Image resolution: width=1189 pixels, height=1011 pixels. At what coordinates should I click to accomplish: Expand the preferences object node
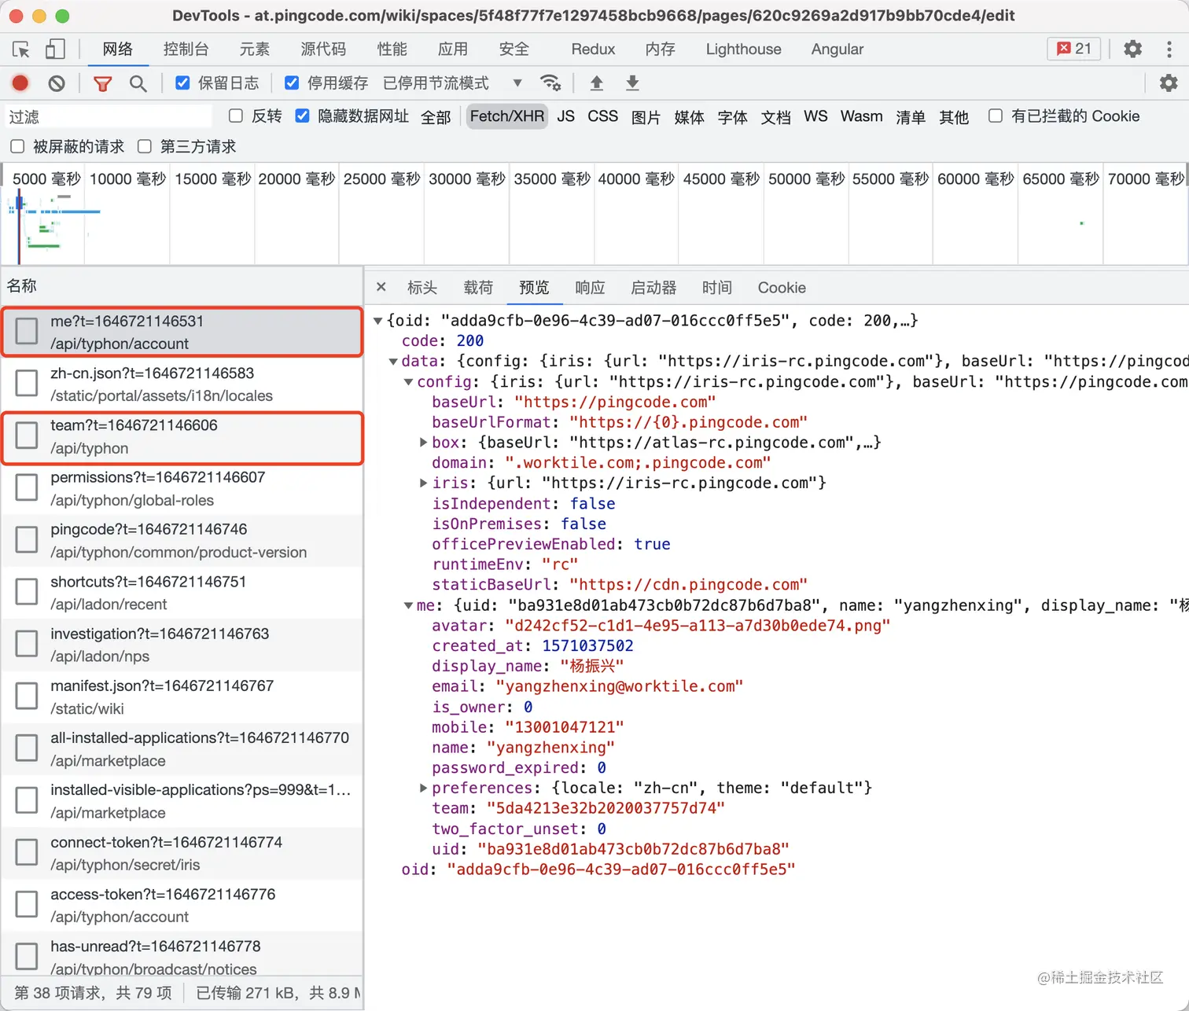point(424,788)
